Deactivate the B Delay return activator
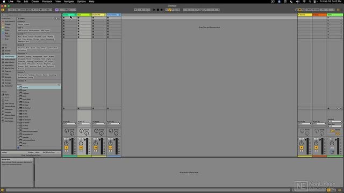Screen dimensions: 344x193 tap(316, 148)
